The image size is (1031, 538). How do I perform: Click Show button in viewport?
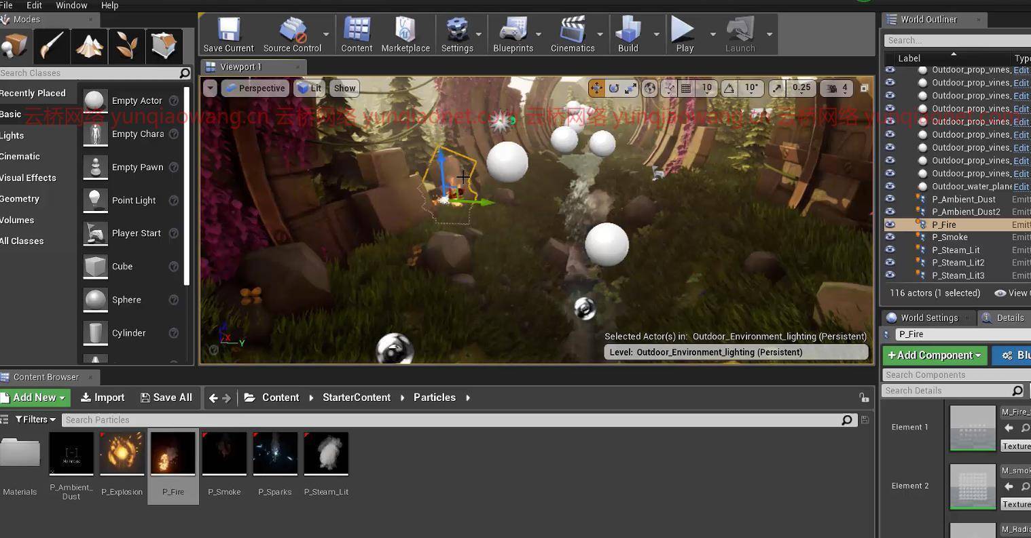click(x=344, y=88)
